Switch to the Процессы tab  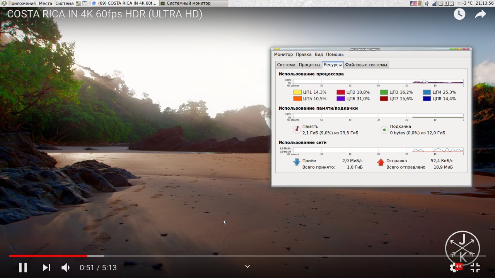(309, 64)
